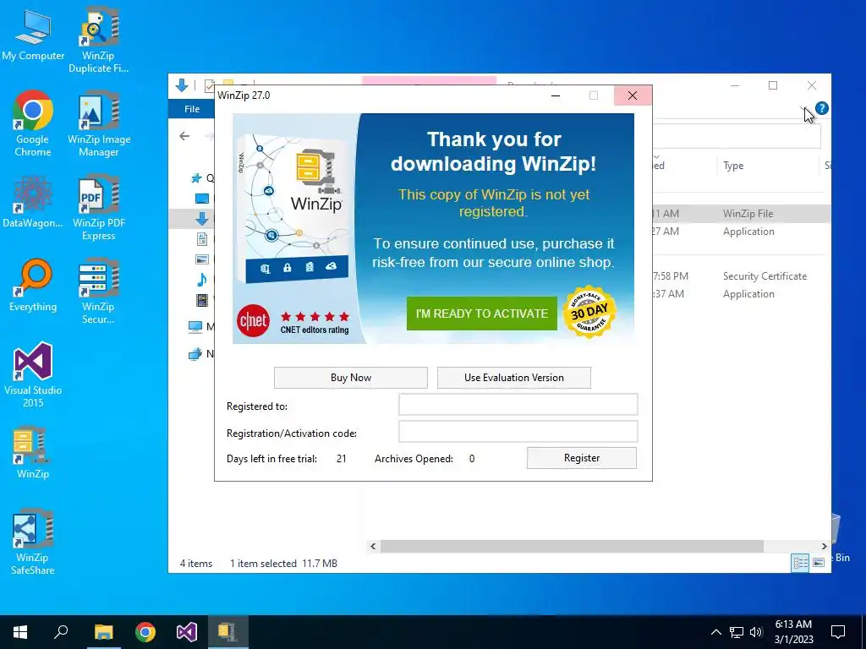Open taskbar search magnifier
The image size is (866, 649).
[x=61, y=632]
